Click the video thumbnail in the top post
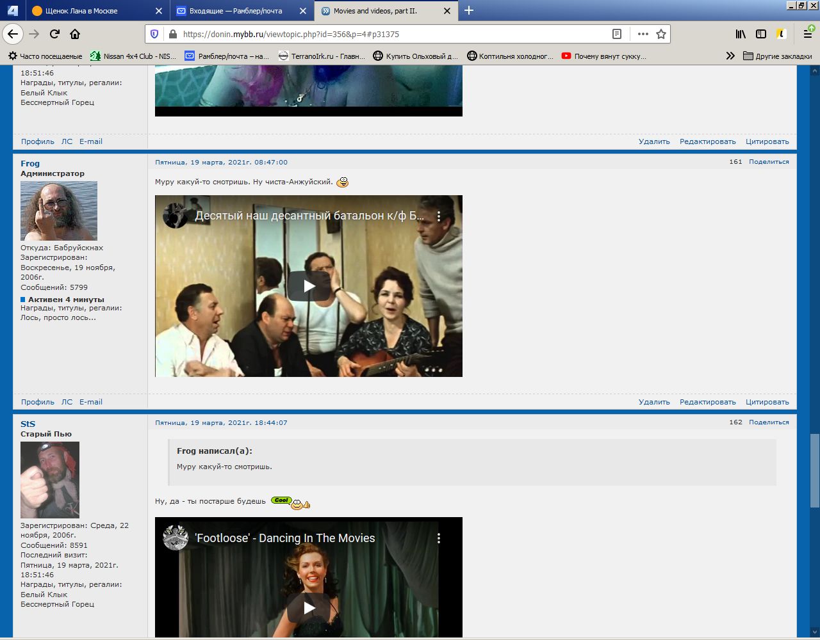 click(x=309, y=91)
